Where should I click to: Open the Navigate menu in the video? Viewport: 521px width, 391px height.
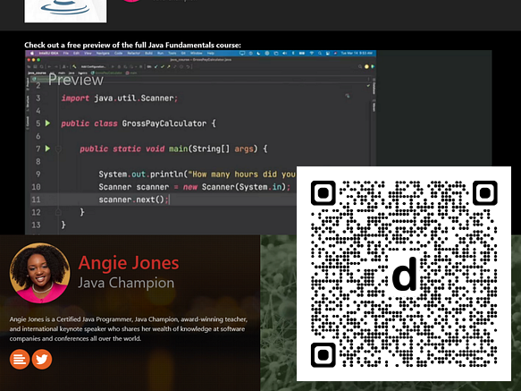103,54
